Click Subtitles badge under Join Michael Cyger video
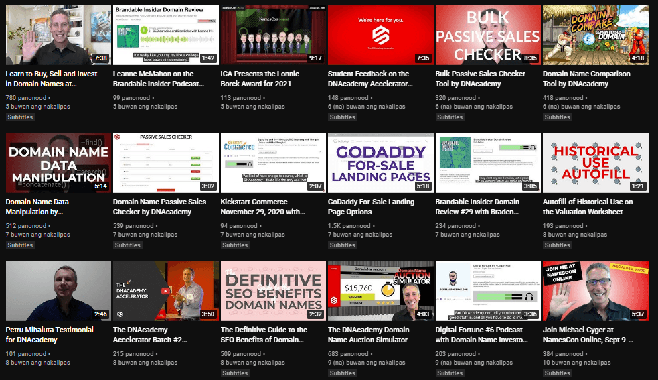The width and height of the screenshot is (658, 380). (558, 373)
